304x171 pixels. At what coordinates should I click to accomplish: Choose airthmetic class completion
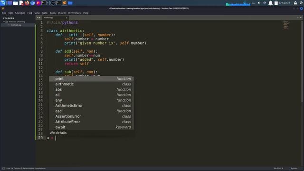(x=91, y=84)
